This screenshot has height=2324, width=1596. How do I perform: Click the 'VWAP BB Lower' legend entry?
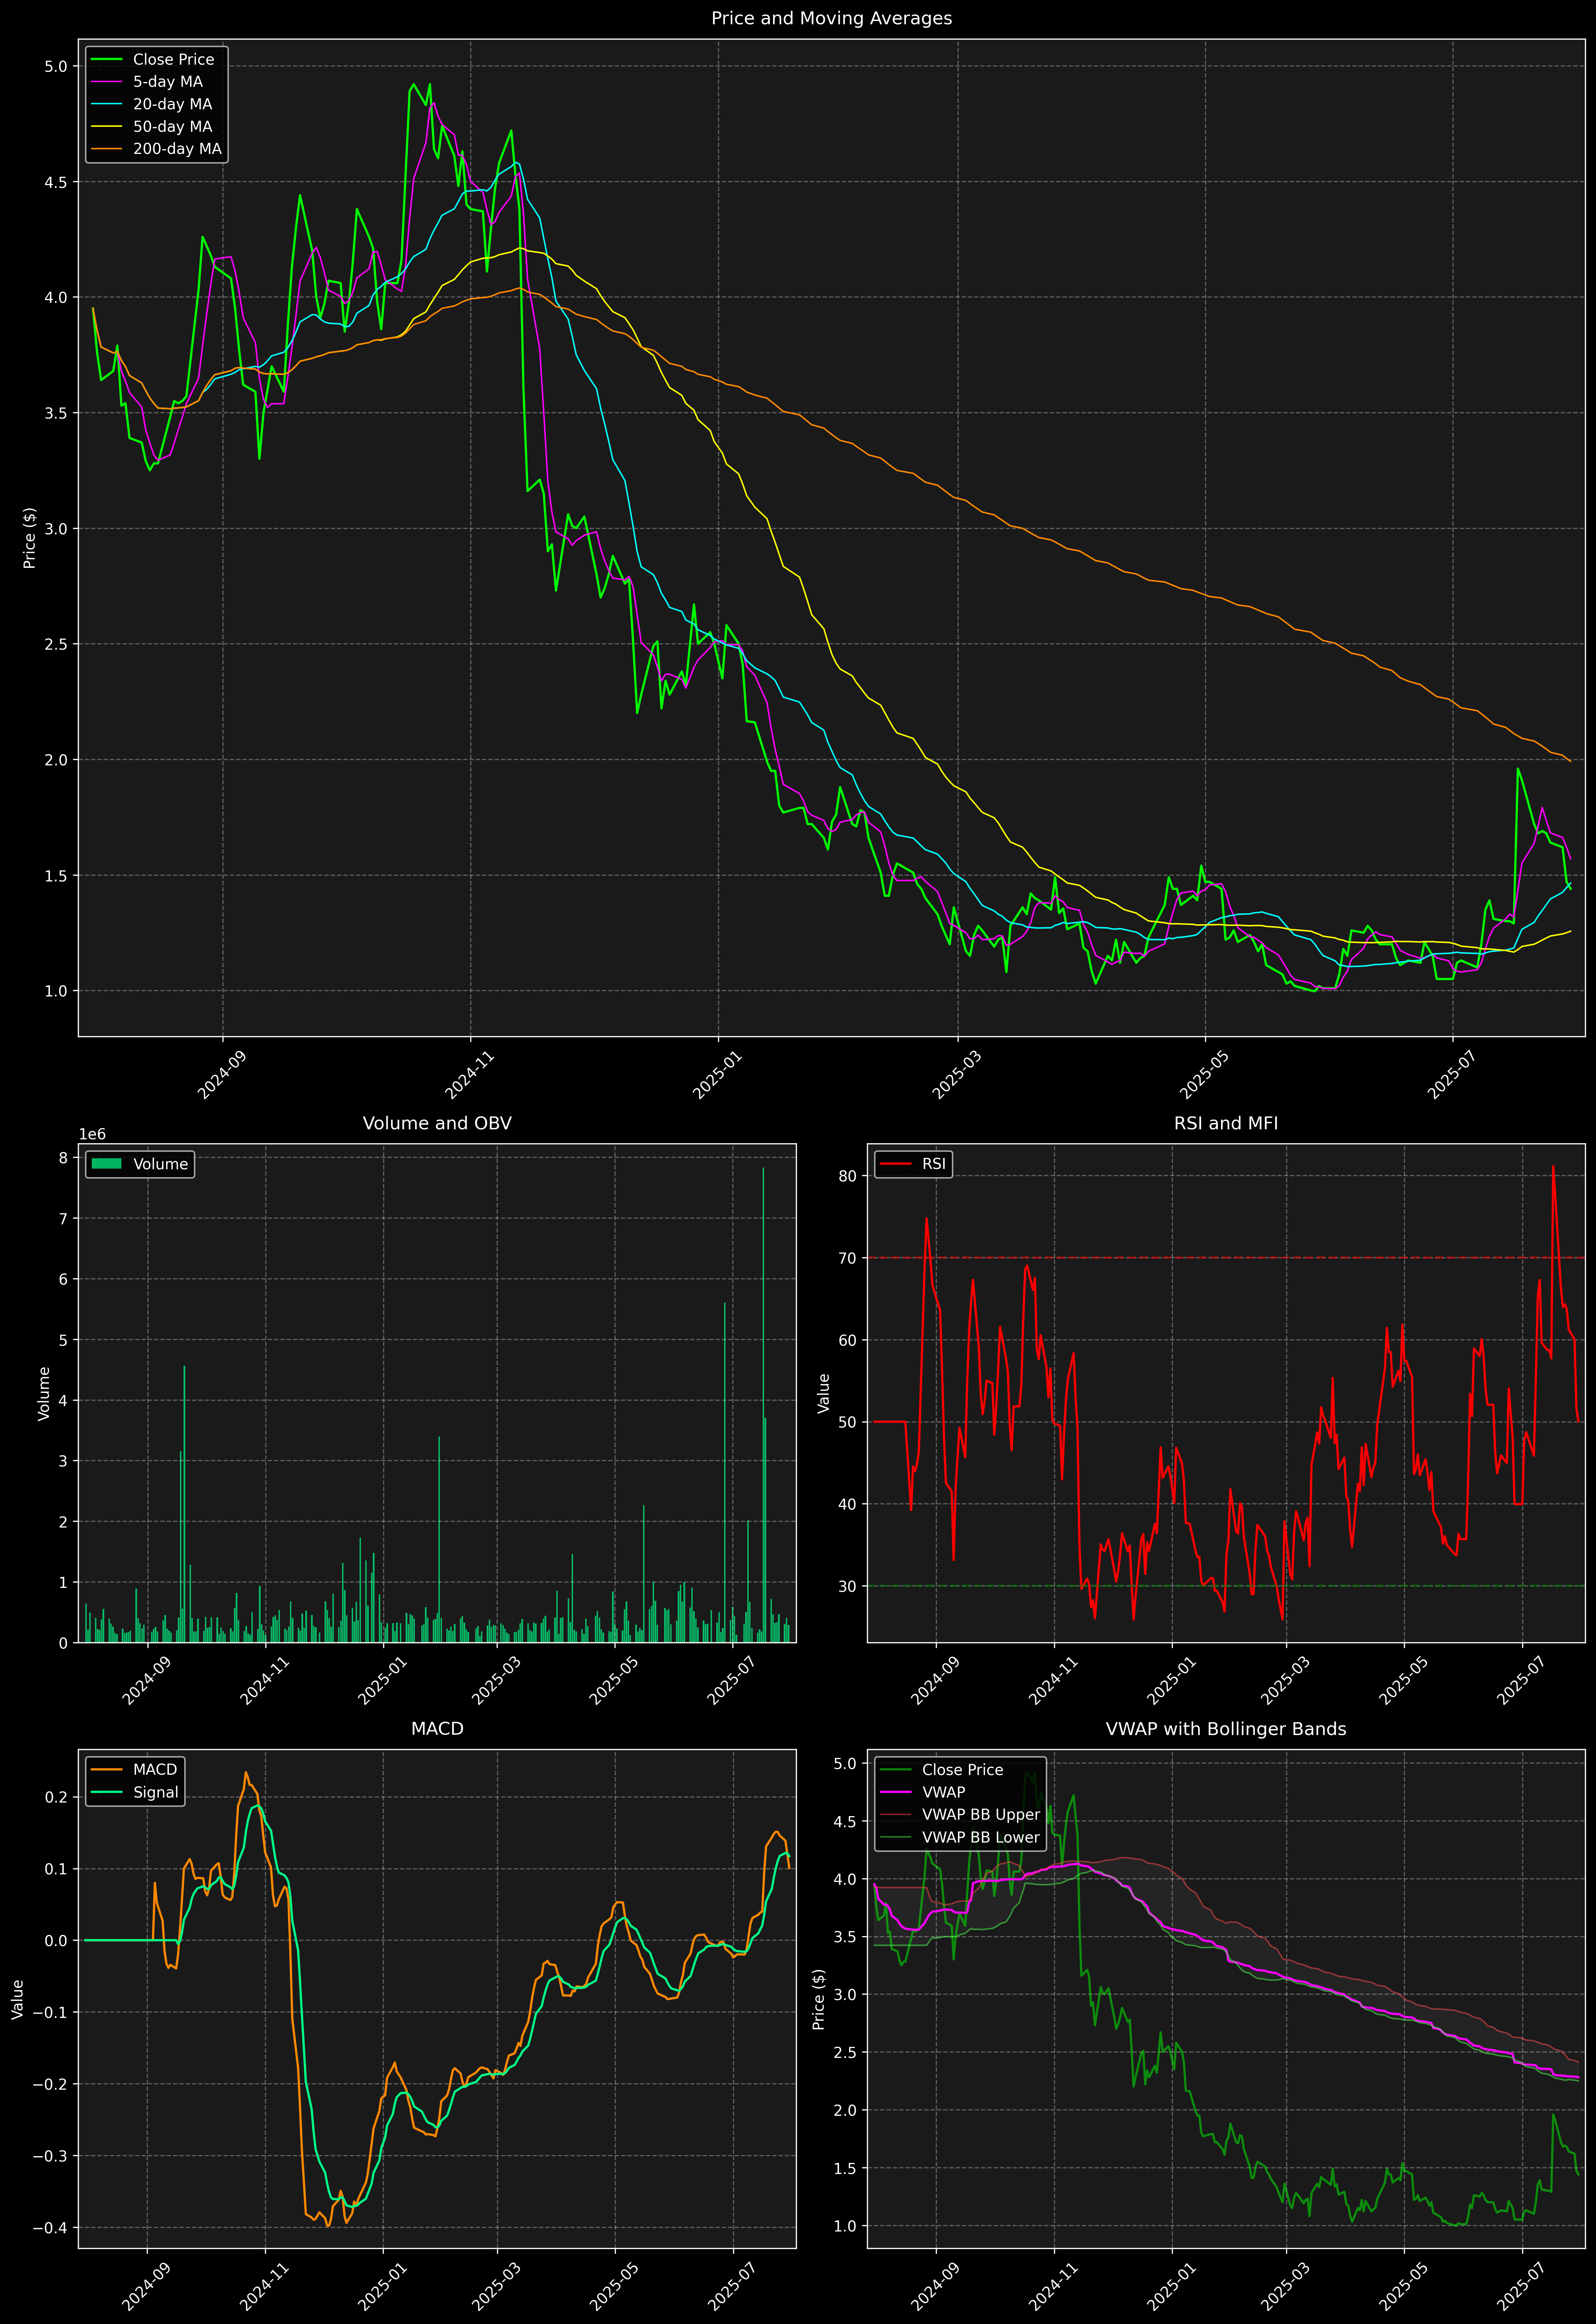click(x=960, y=1837)
